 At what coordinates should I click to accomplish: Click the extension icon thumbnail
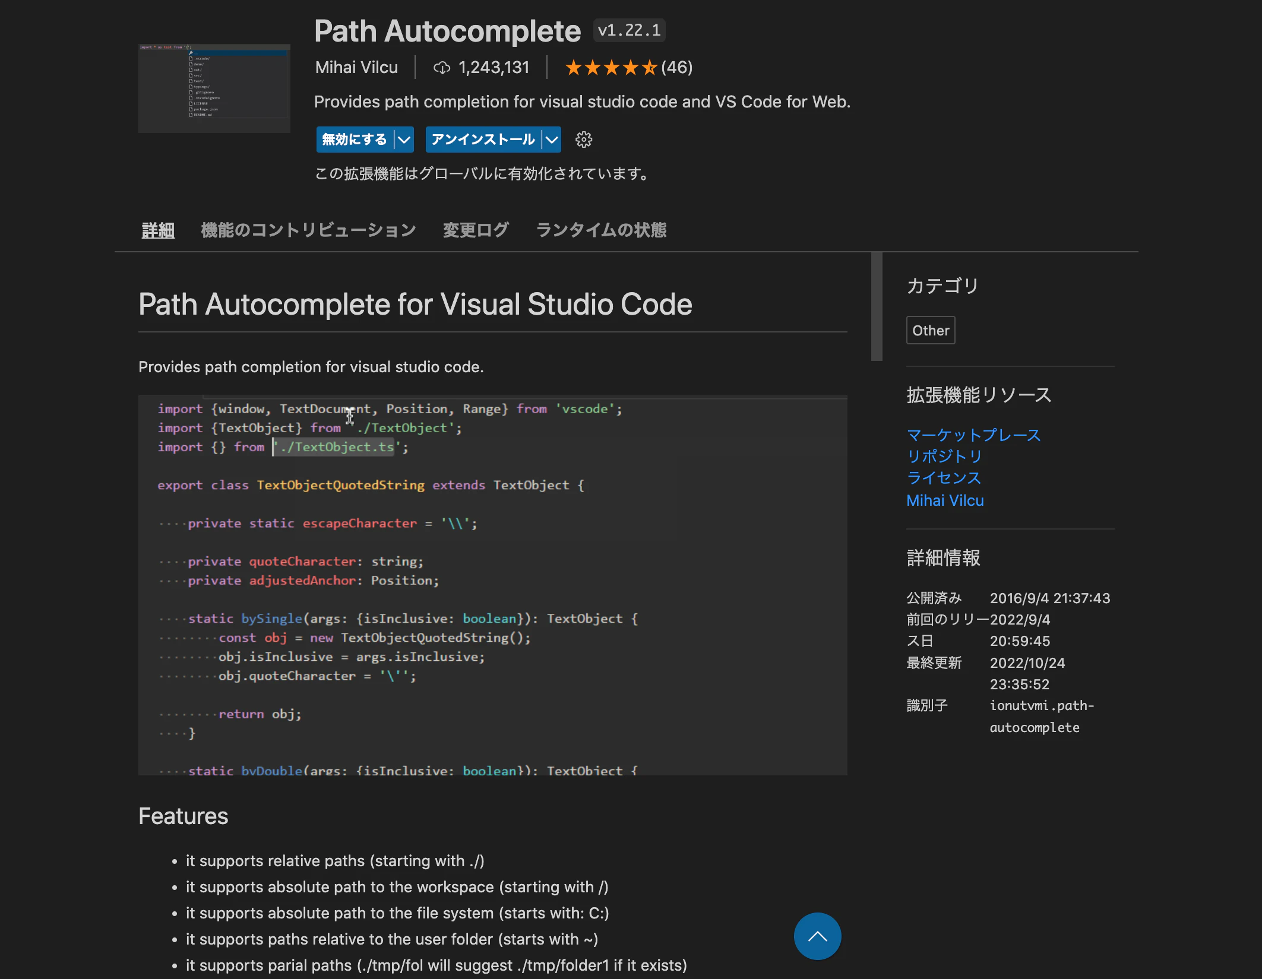coord(214,88)
